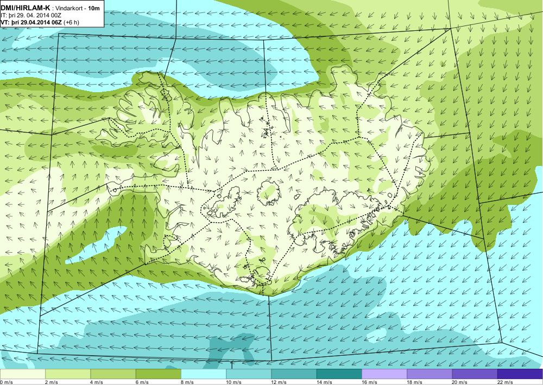Click the 8–10 m/s light cyan legend swatch
This screenshot has height=385, width=543.
coord(204,374)
